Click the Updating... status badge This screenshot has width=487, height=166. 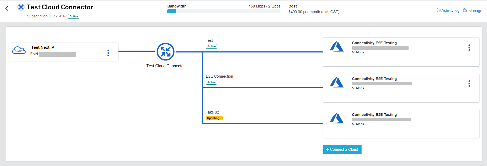click(x=214, y=118)
